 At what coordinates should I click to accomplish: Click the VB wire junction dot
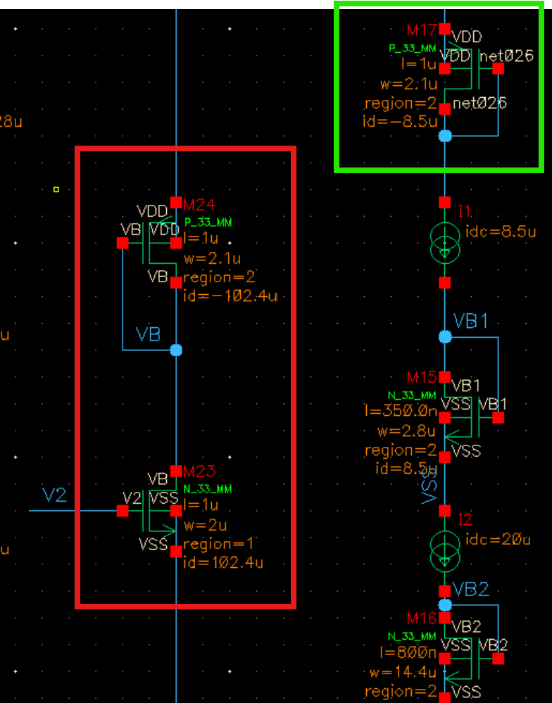[176, 350]
